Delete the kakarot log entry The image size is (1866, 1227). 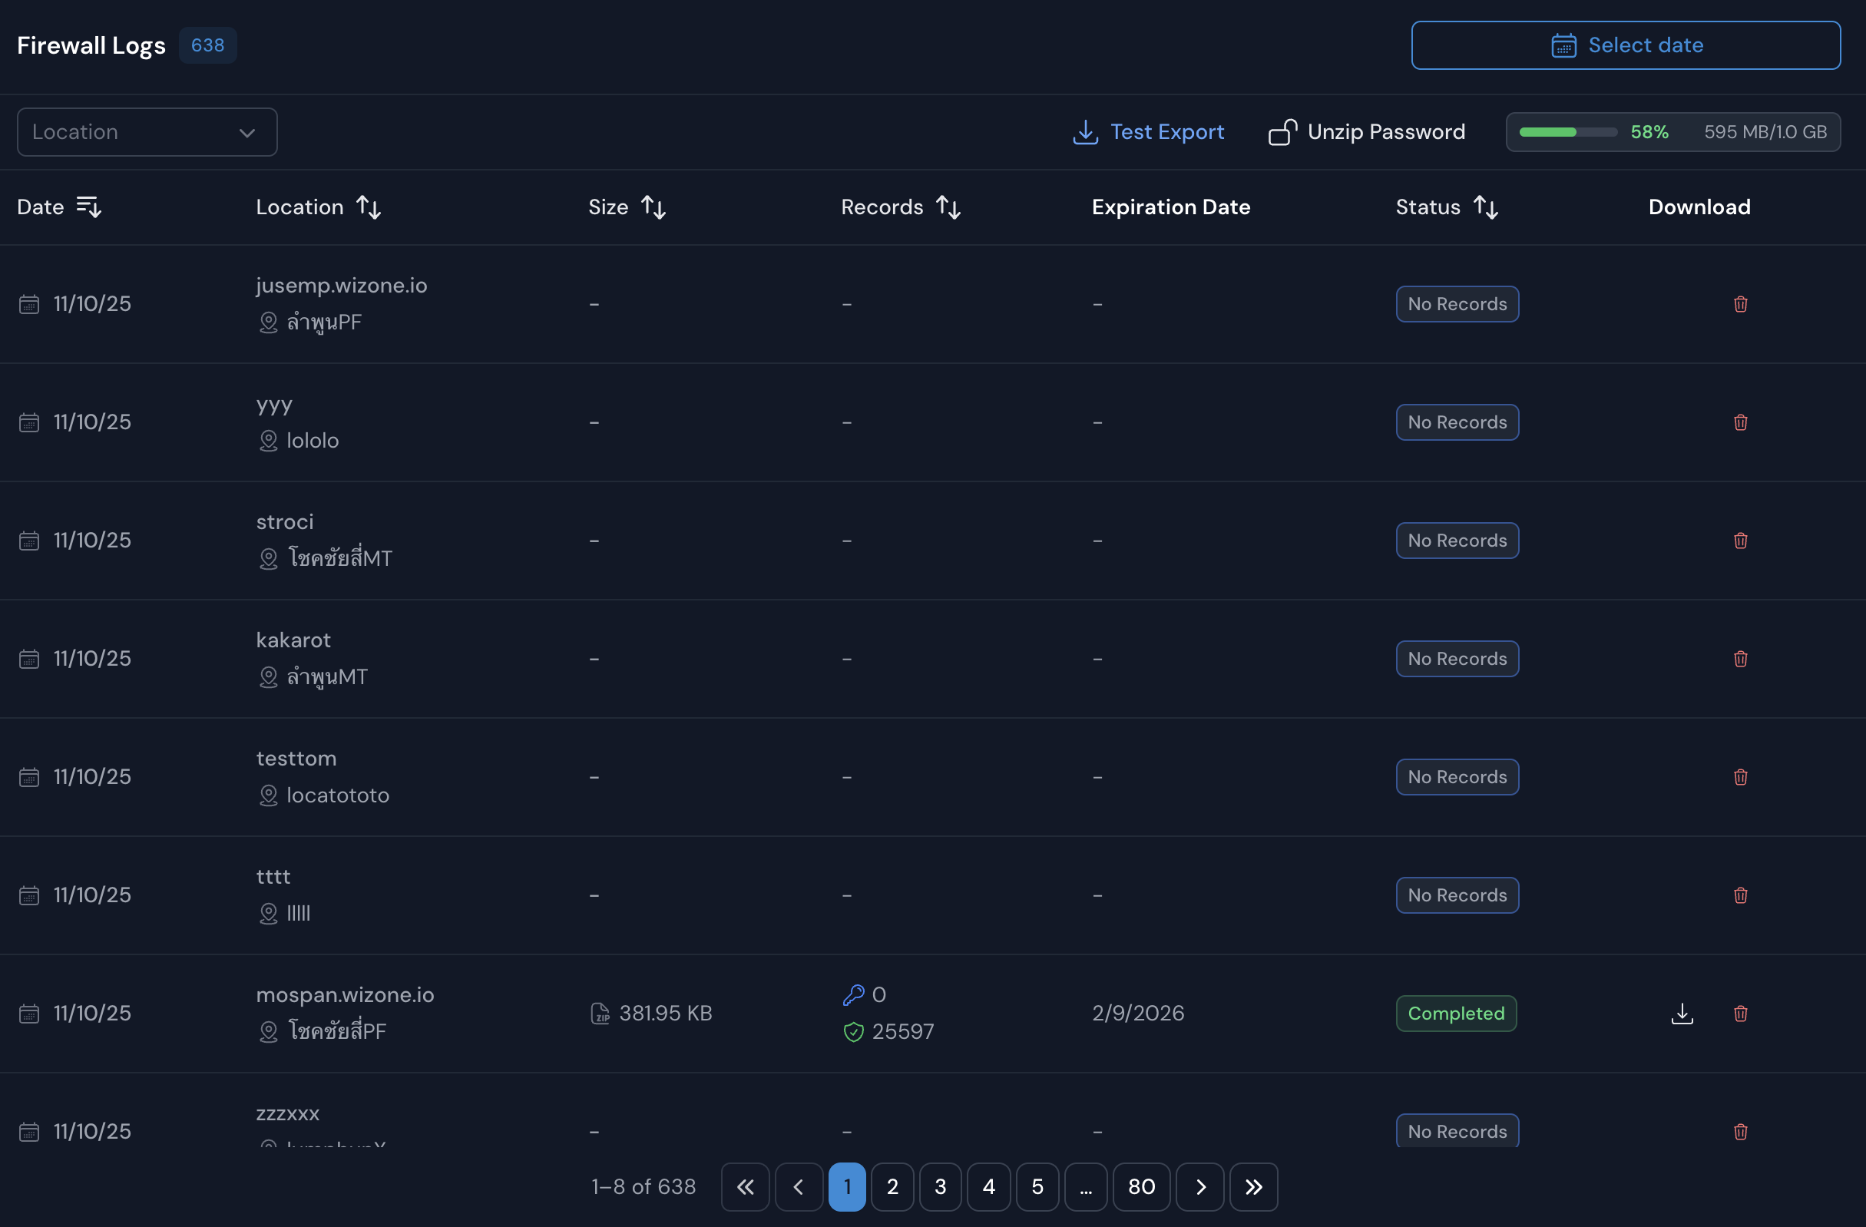coord(1740,659)
